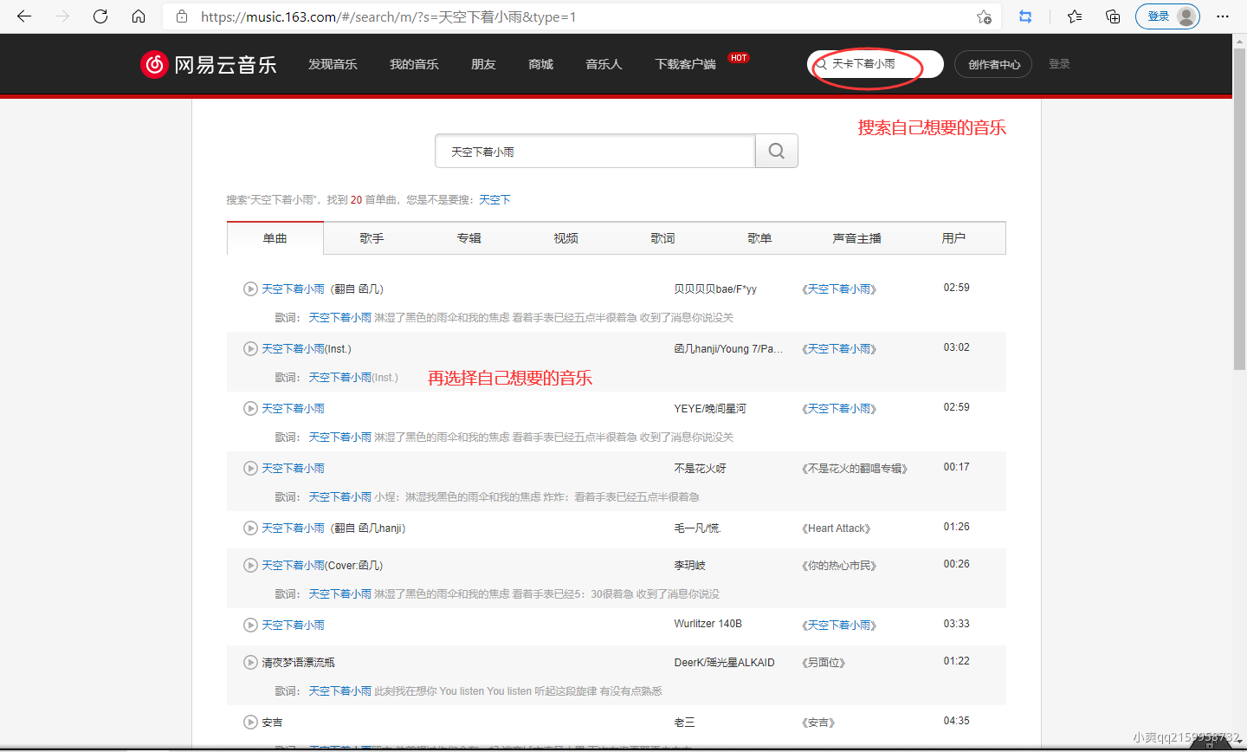Viewport: 1247px width, 752px height.
Task: Open browser more options menu
Action: (x=1223, y=16)
